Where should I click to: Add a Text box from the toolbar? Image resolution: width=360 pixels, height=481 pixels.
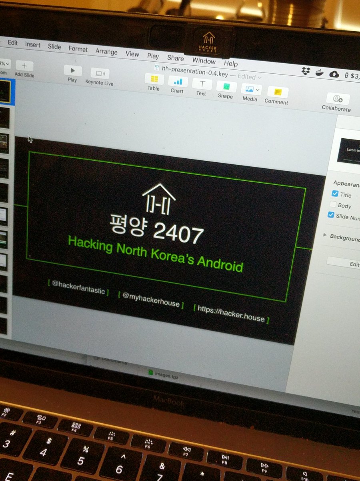click(202, 84)
